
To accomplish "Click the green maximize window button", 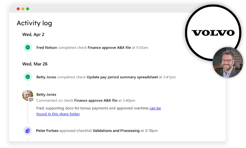I will [x=28, y=9].
